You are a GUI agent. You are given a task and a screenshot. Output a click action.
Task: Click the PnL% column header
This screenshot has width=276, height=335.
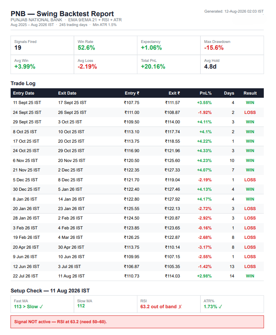(x=206, y=93)
